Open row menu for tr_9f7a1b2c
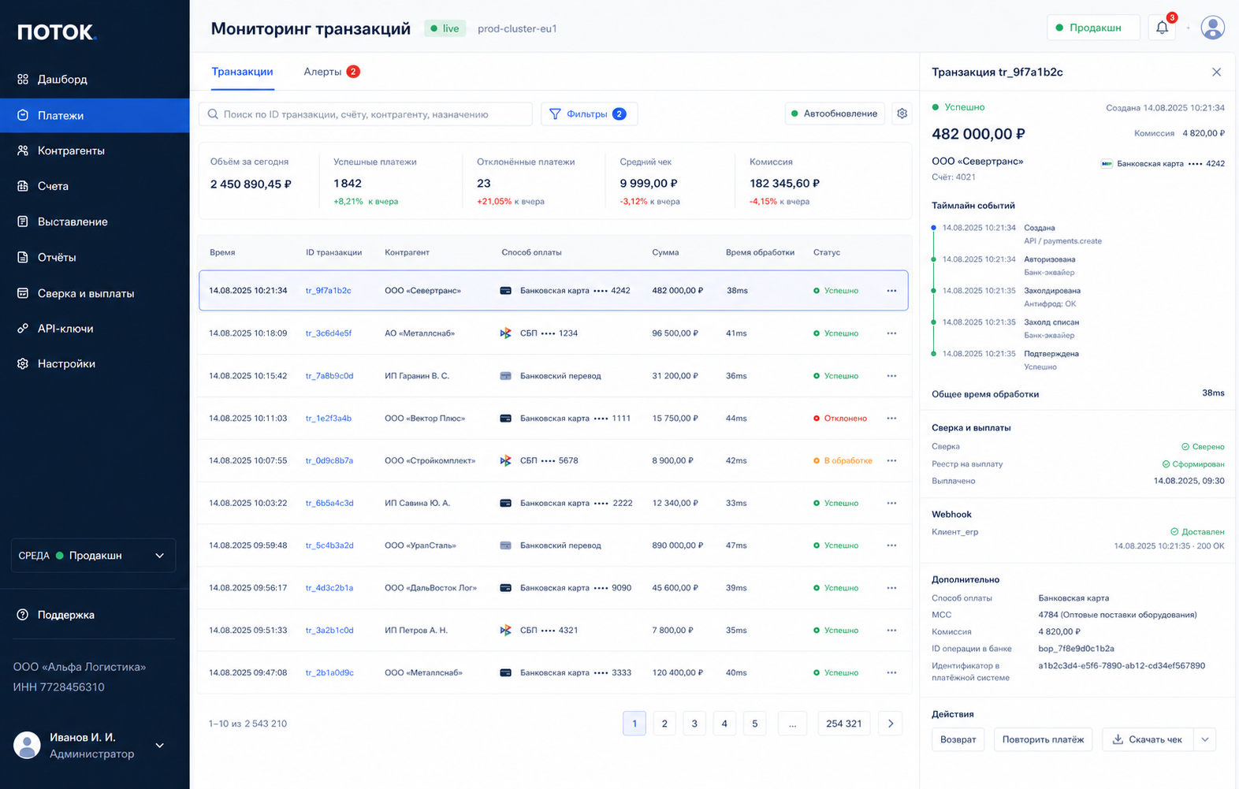Viewport: 1239px width, 789px height. tap(891, 291)
